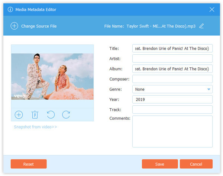This screenshot has width=223, height=176.
Task: Click inside the Comments text area
Action: tap(172, 131)
